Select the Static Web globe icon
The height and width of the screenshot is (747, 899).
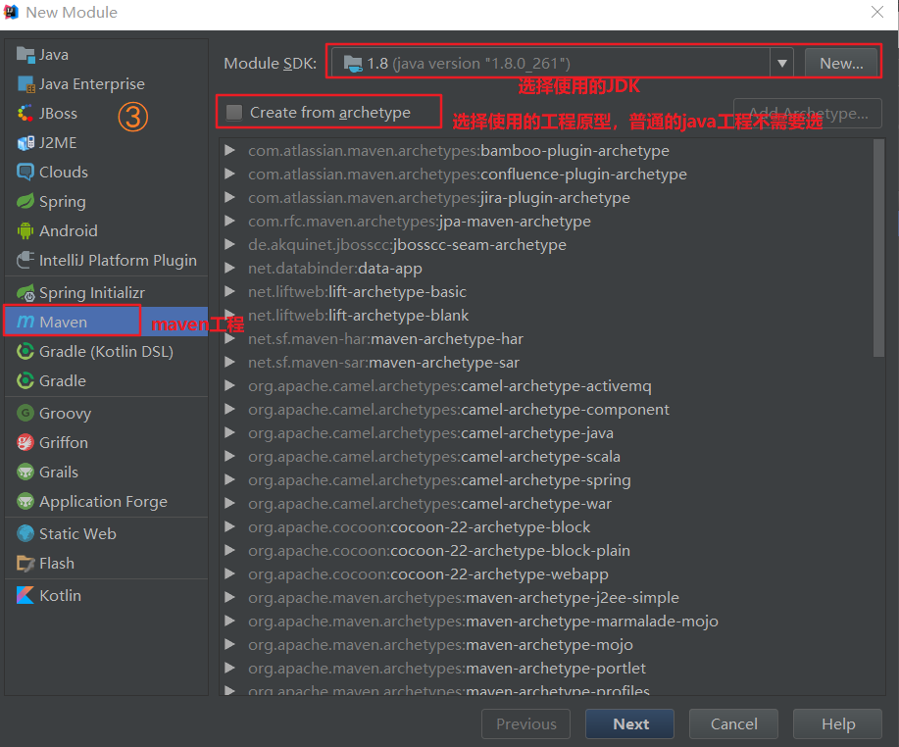tap(25, 533)
